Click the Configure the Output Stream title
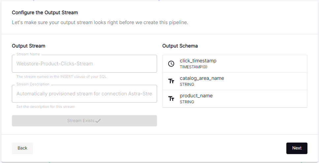The width and height of the screenshot is (319, 163). pos(45,13)
